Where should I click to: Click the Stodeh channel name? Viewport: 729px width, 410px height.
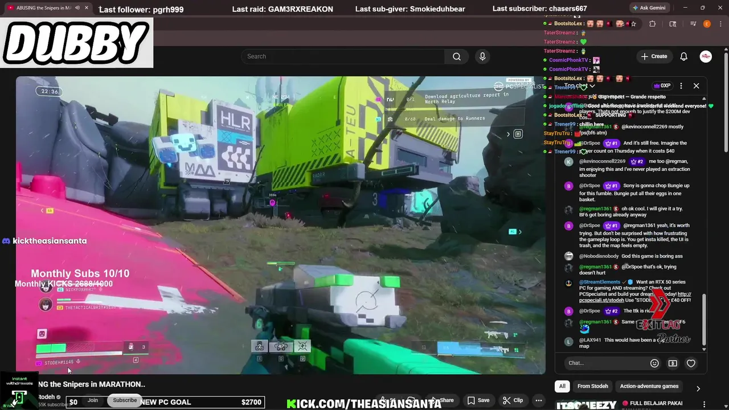click(47, 397)
